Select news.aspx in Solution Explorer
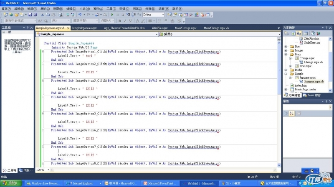334x187 pixels. [305, 66]
